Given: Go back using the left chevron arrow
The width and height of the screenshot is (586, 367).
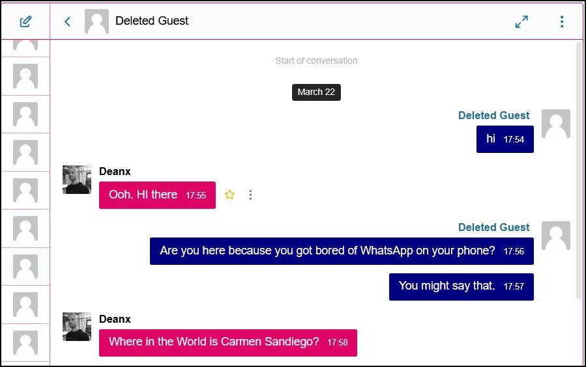Looking at the screenshot, I should tap(67, 21).
